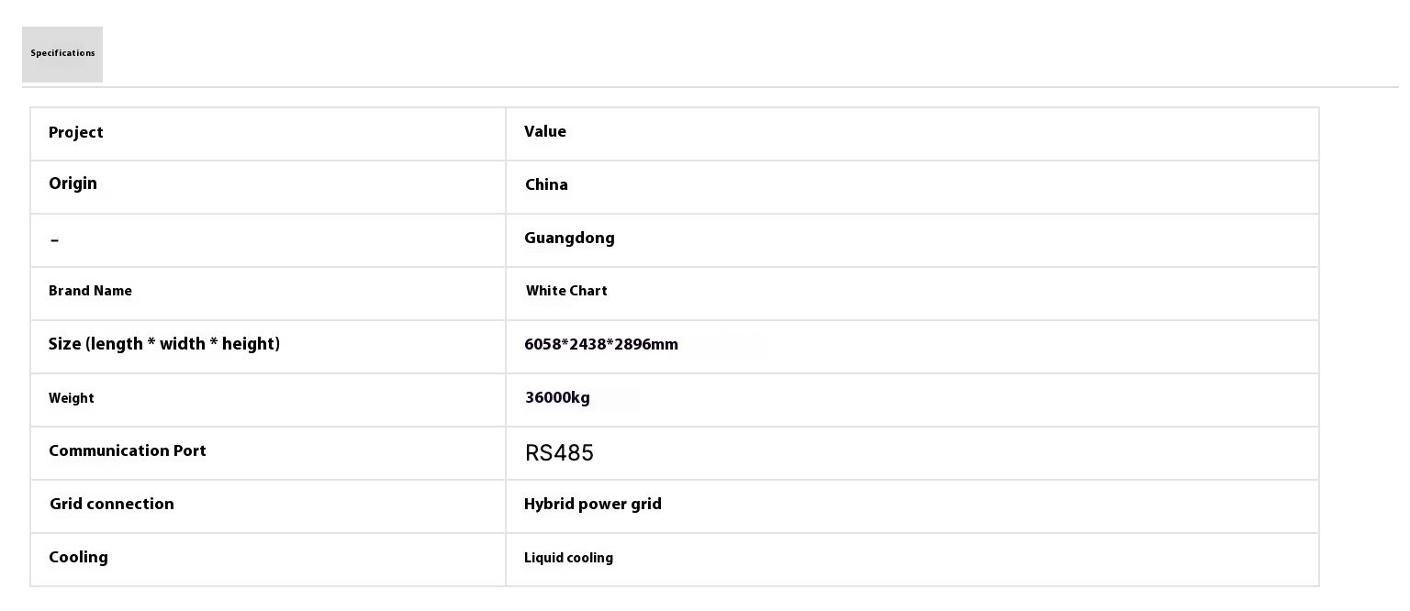Click the Value column header
This screenshot has width=1410, height=611.
(x=544, y=132)
